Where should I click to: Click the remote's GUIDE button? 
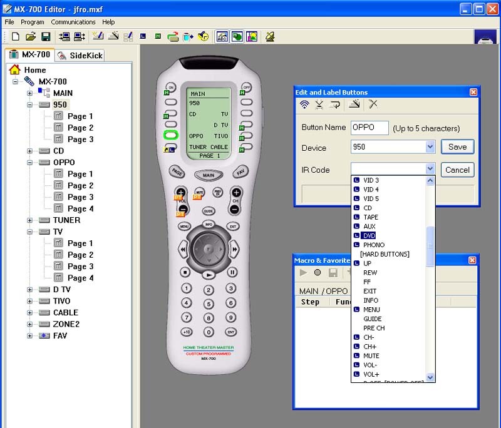209,211
